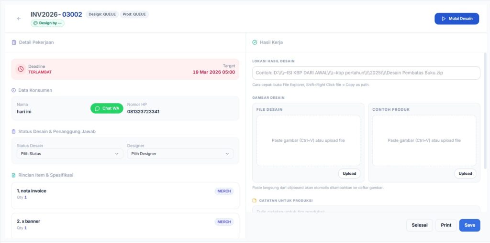
Task: Click the File Desain paste area
Action: point(308,141)
